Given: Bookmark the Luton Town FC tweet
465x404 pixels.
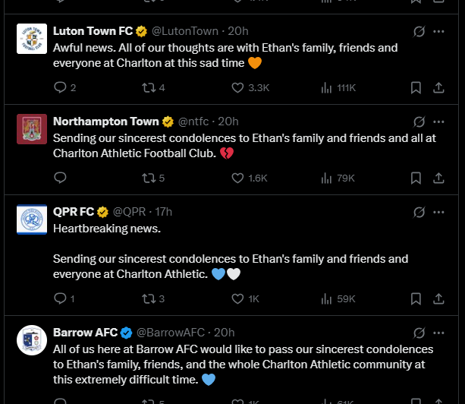Looking at the screenshot, I should [416, 87].
